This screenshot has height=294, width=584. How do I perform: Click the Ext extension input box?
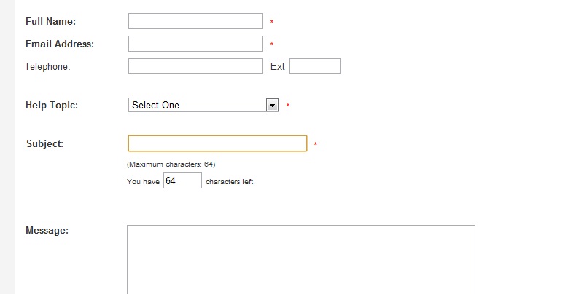315,66
